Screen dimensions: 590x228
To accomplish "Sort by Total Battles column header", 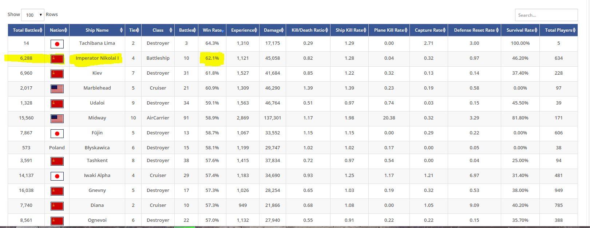I will [x=26, y=30].
